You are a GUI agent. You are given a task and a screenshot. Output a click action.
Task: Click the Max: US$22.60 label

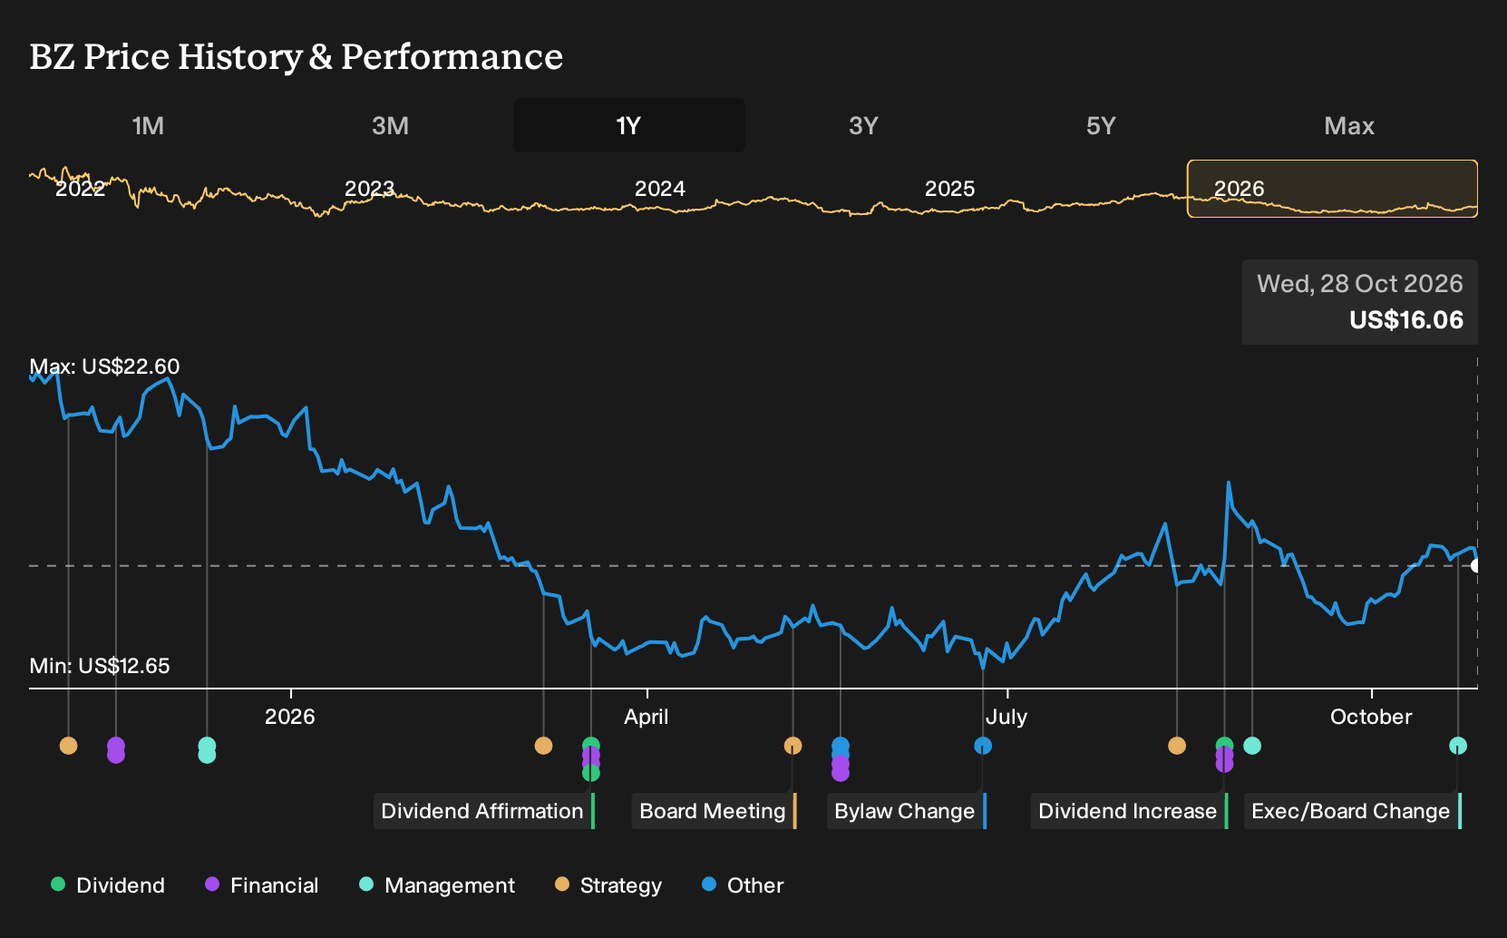pos(104,366)
